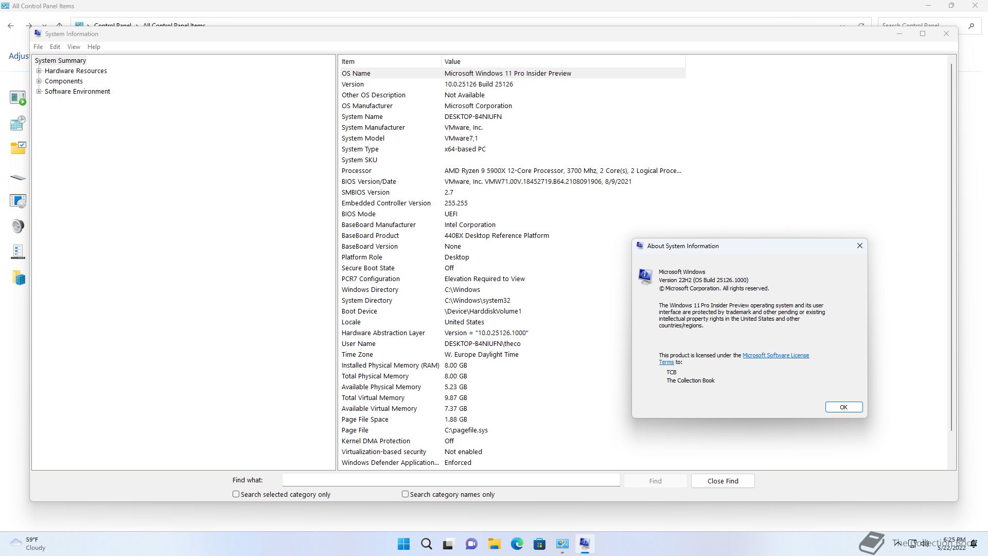Screen dimensions: 988x556
Task: Open Microsoft Store from taskbar
Action: coord(539,544)
